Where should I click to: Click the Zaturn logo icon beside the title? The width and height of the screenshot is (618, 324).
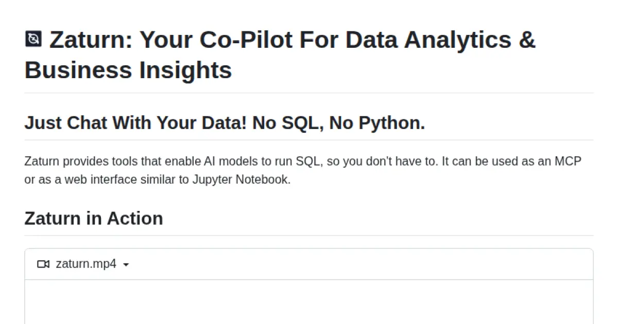33,39
